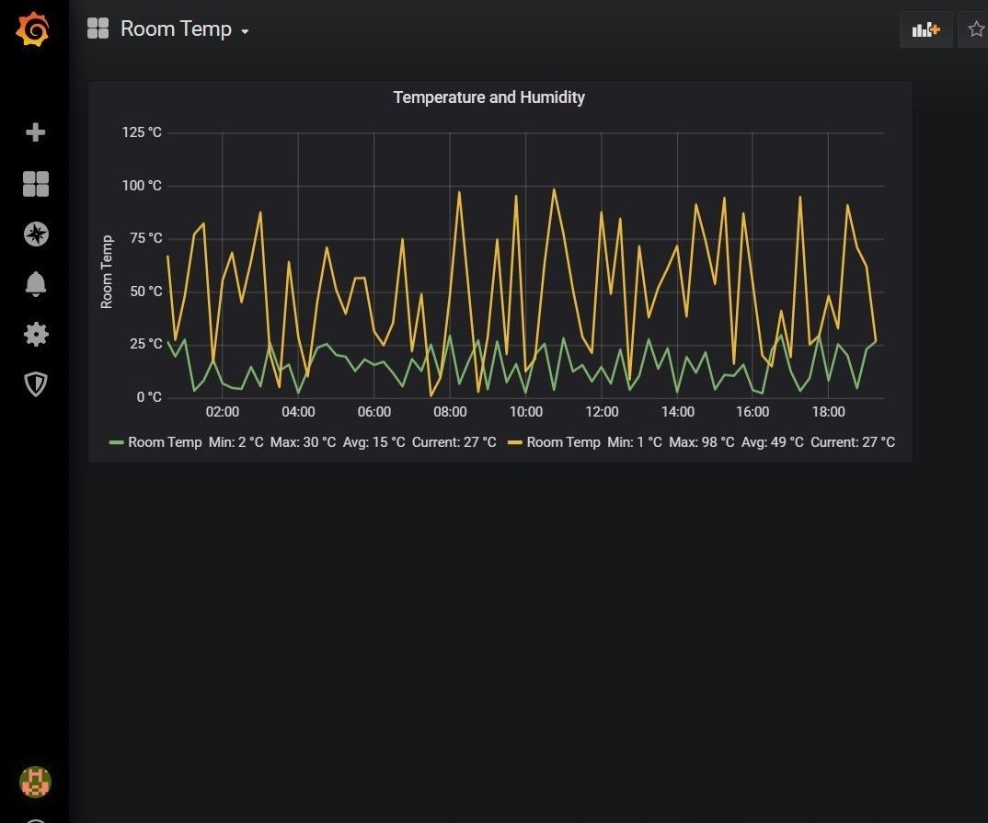988x823 pixels.
Task: Open Grafana home via the logo
Action: (x=35, y=29)
